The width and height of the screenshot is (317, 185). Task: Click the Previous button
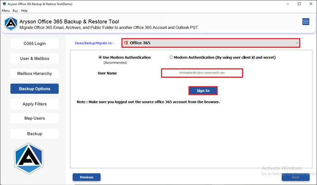pyautogui.click(x=86, y=177)
